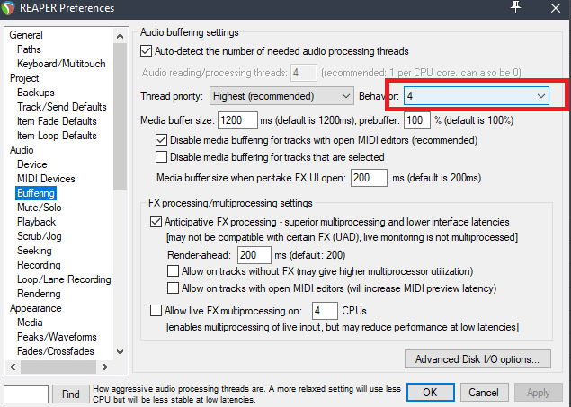Image resolution: width=571 pixels, height=407 pixels.
Task: Click the per-take FX UI buffer size field
Action: (369, 178)
